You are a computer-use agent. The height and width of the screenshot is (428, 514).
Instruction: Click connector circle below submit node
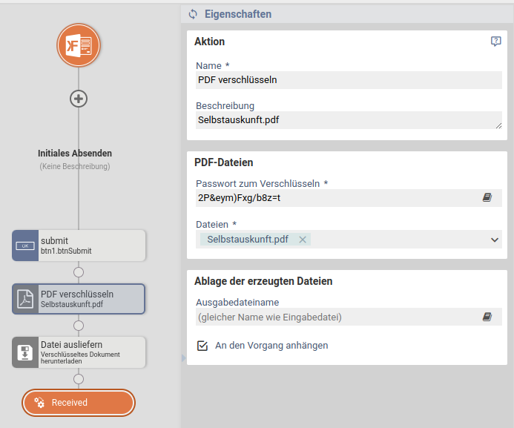tap(79, 272)
